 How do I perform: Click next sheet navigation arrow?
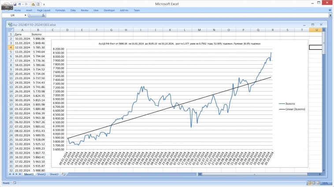coord(17,174)
